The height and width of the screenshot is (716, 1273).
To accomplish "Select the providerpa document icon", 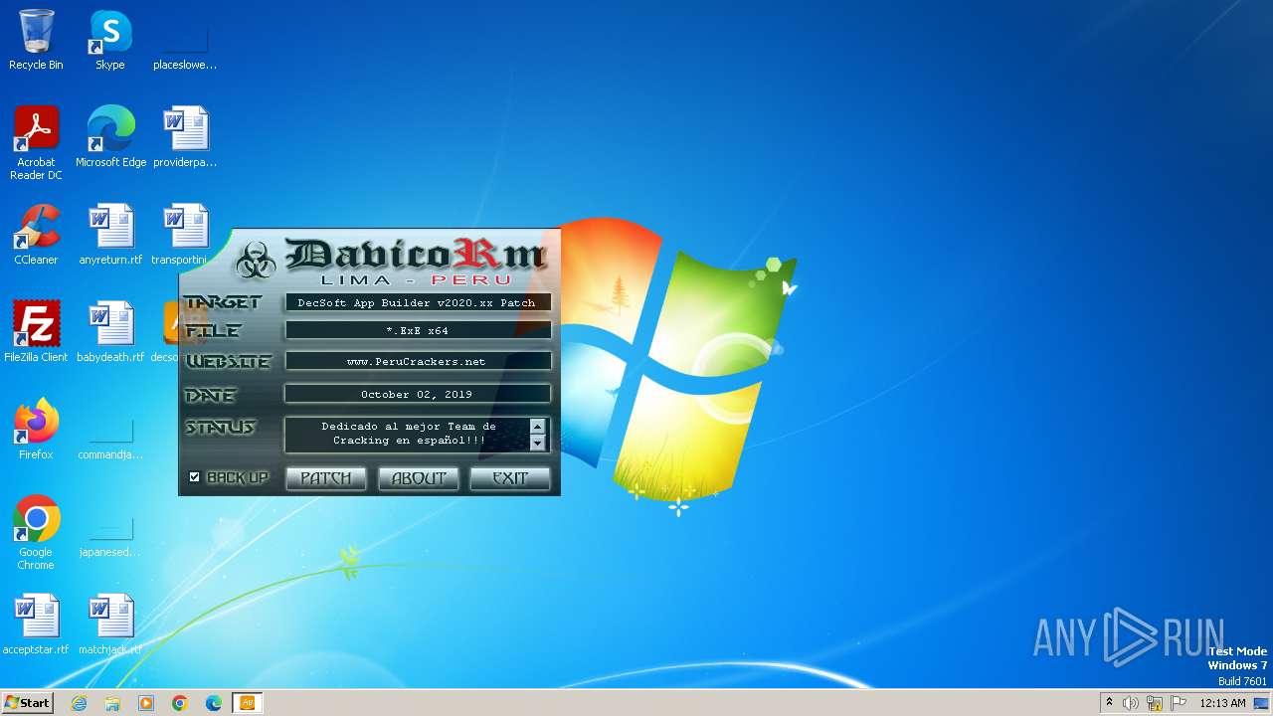I will coord(185,137).
